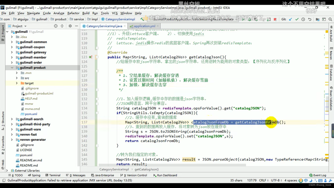Select pom.xml under gulimall-product
Viewport: 334px width, 188px height.
(x=31, y=114)
